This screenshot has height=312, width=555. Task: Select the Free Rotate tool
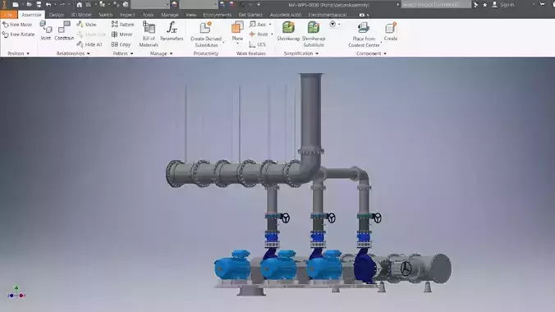[18, 34]
